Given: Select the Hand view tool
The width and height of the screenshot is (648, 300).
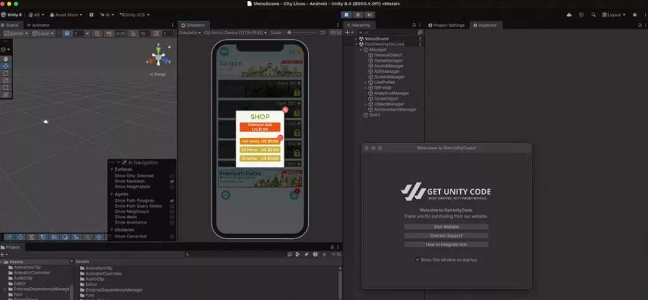Looking at the screenshot, I should tap(6, 59).
